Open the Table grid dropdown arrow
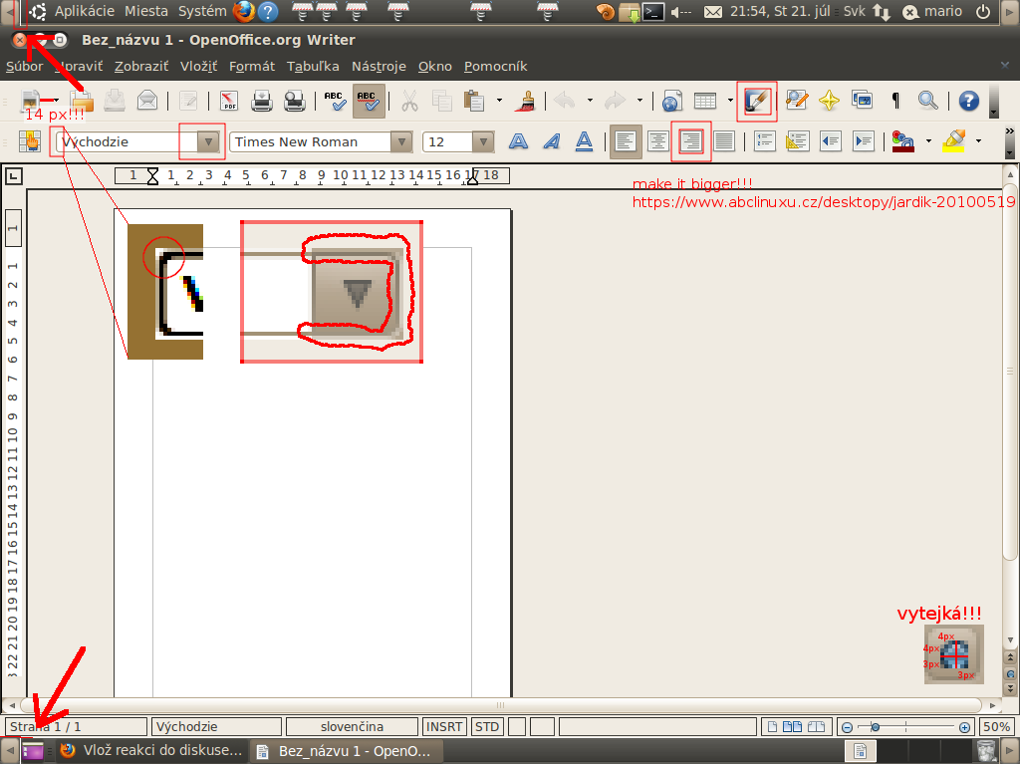 pyautogui.click(x=730, y=101)
